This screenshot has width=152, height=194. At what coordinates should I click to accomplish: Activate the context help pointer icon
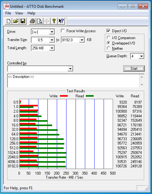click(61, 21)
